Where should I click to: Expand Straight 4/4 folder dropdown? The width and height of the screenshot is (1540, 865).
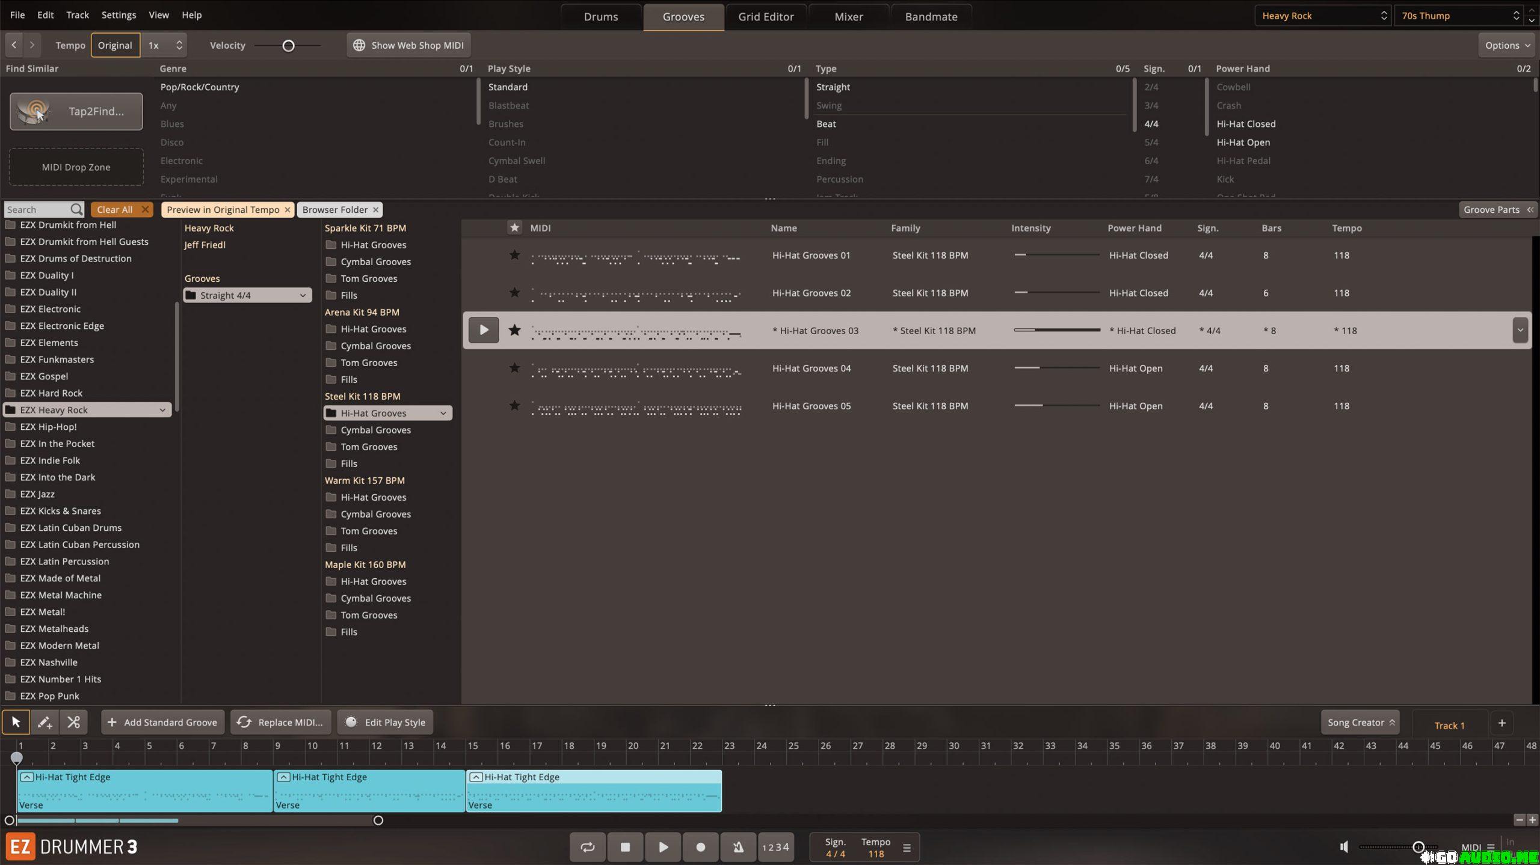click(x=303, y=295)
